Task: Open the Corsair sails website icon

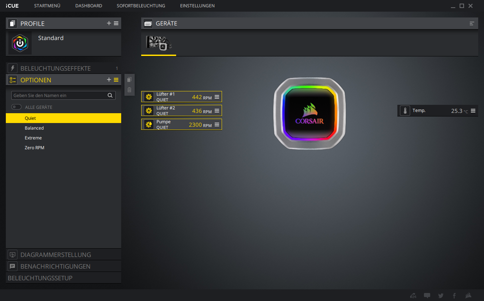Action: [469, 296]
